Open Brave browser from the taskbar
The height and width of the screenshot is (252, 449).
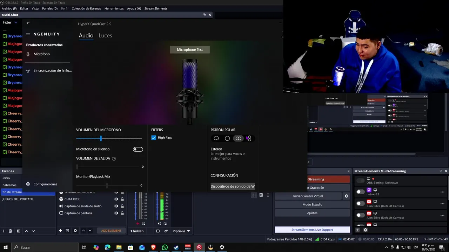click(x=153, y=247)
